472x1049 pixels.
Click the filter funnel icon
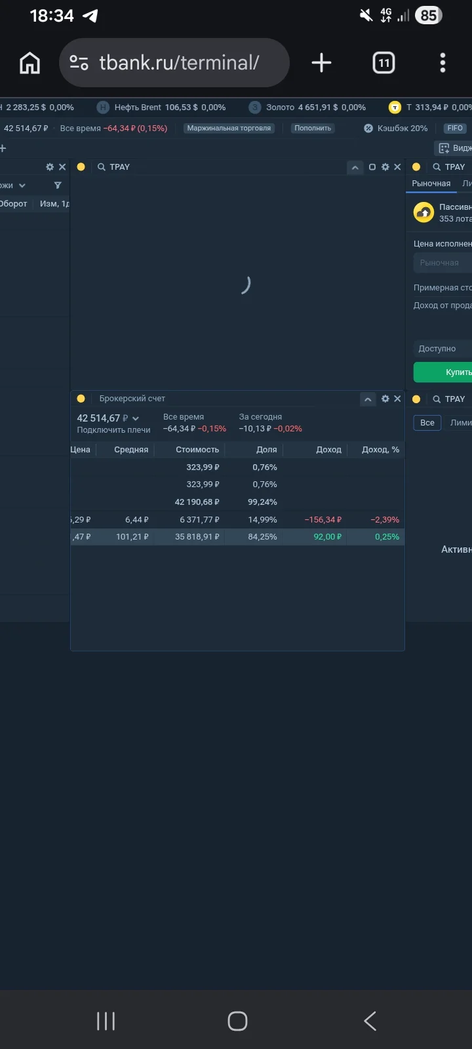(58, 186)
